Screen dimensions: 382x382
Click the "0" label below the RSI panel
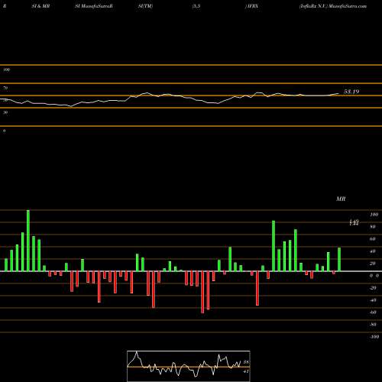(x=5, y=131)
